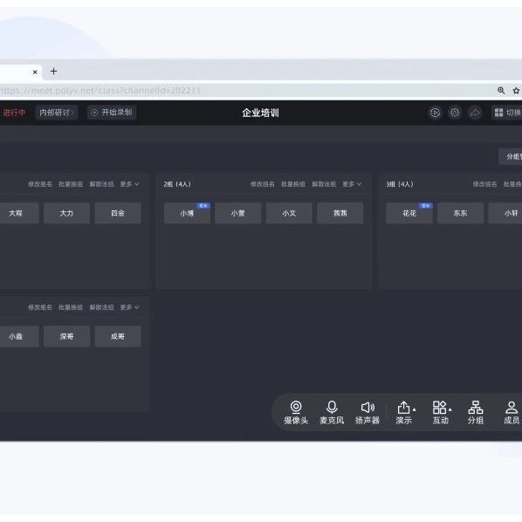The image size is (522, 522).
Task: Click 修改组名 in the 3组 header
Action: 484,184
